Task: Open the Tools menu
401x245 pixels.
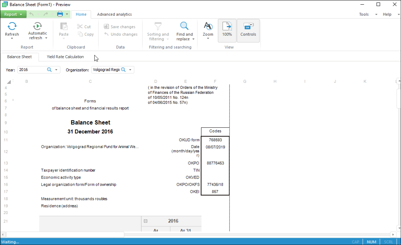Action: point(364,14)
